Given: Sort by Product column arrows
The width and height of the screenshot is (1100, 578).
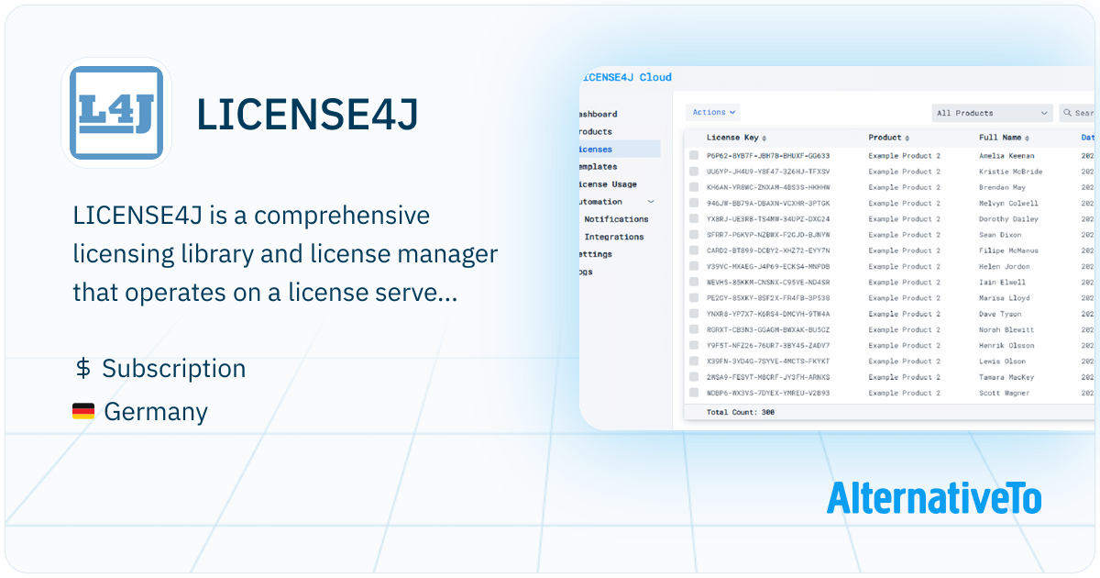Looking at the screenshot, I should pyautogui.click(x=907, y=139).
